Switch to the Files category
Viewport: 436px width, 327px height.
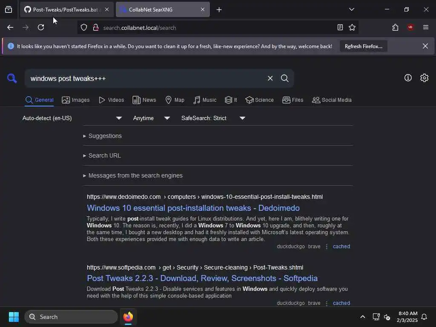coord(293,100)
